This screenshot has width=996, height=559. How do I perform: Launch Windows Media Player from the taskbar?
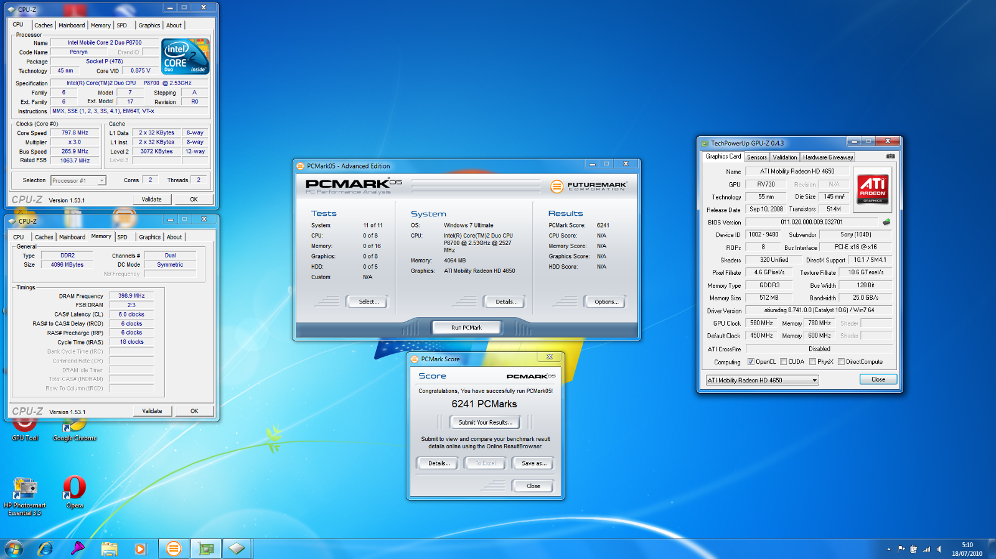pos(141,548)
